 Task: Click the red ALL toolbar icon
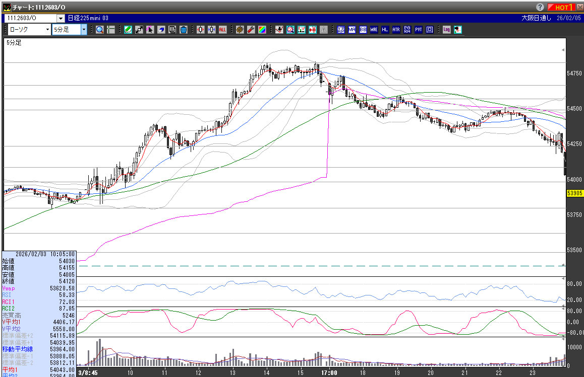point(222,30)
